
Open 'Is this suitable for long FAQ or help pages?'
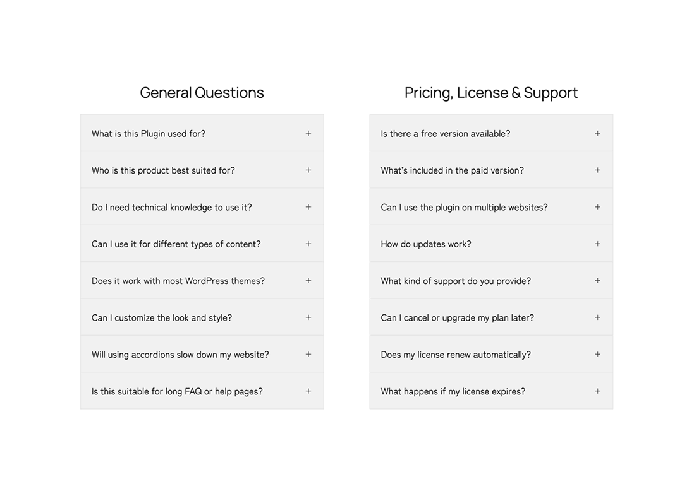(177, 392)
